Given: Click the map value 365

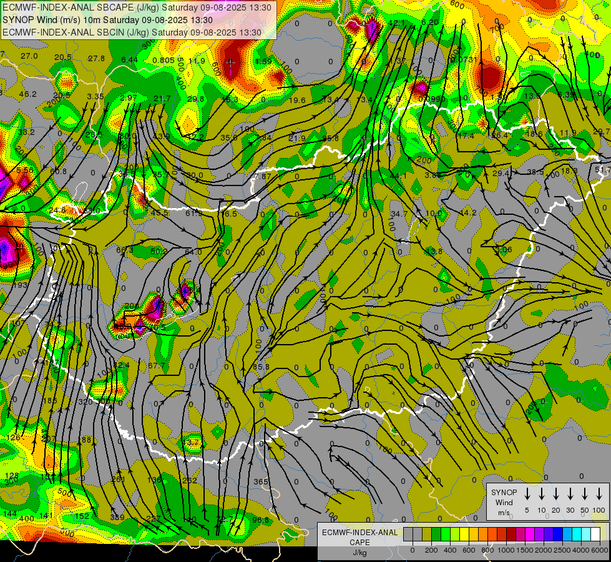Looking at the screenshot, I should [x=261, y=481].
